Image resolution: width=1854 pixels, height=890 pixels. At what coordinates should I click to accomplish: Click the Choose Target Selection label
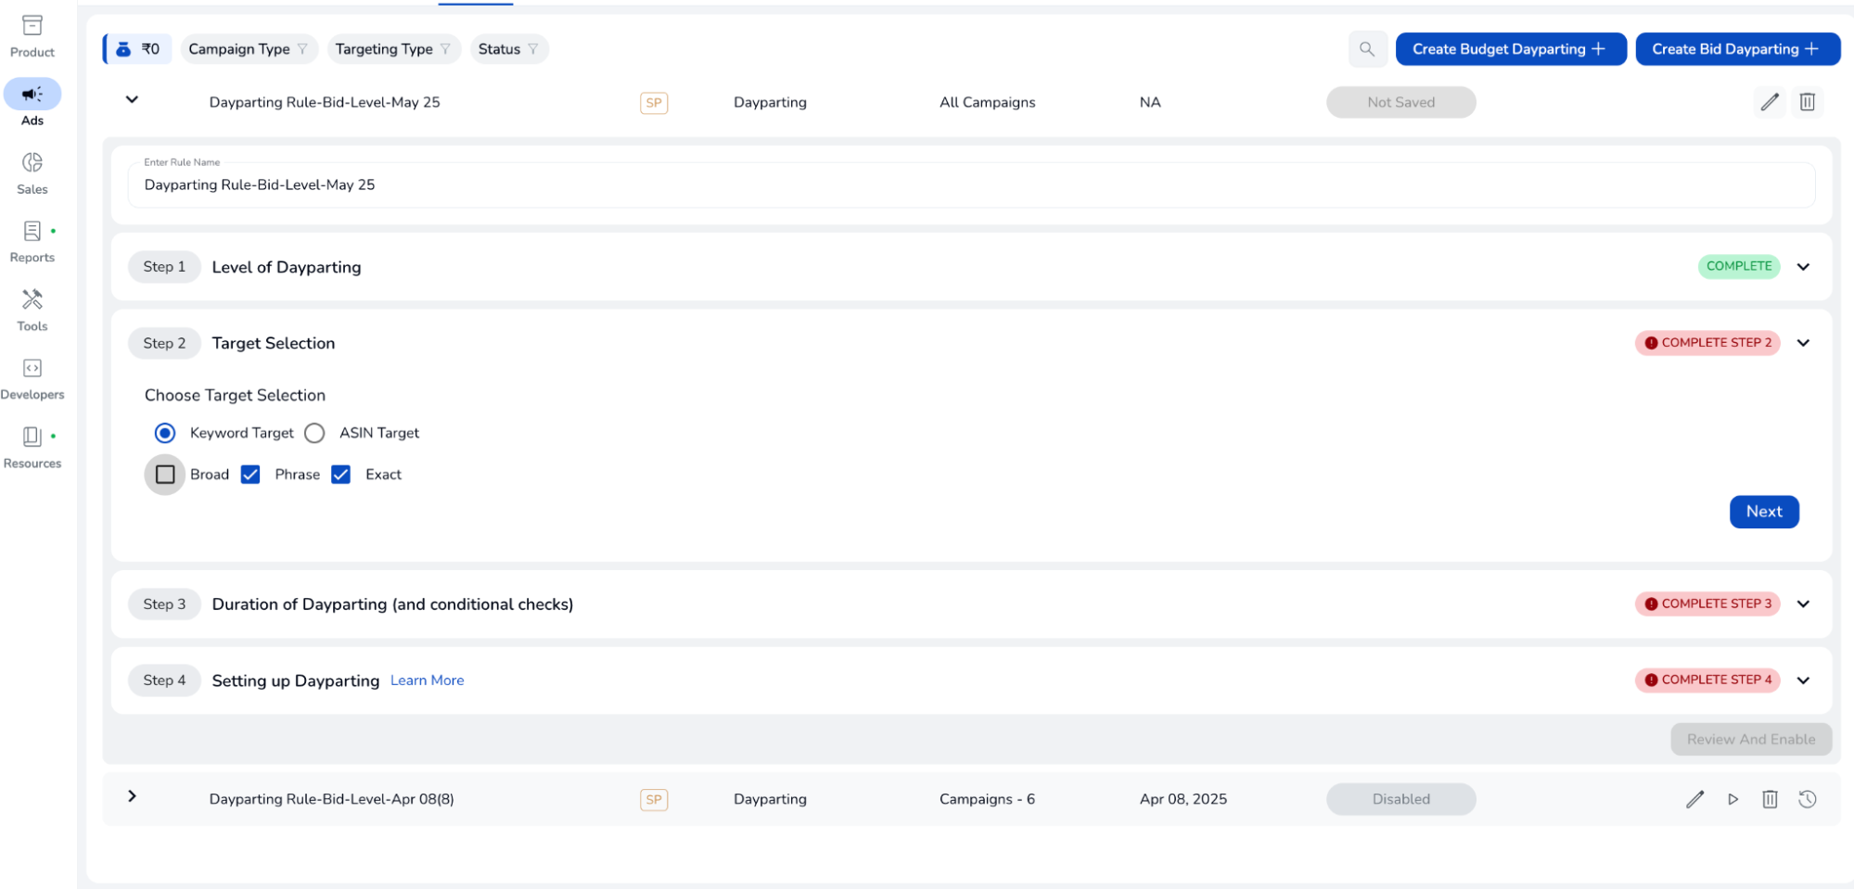tap(235, 395)
